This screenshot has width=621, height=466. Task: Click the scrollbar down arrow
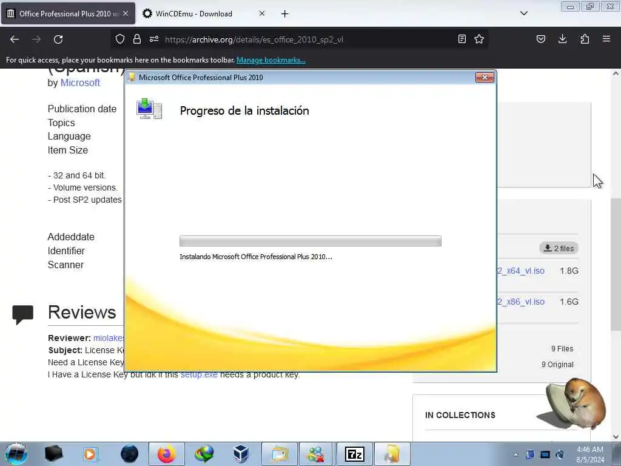(616, 437)
